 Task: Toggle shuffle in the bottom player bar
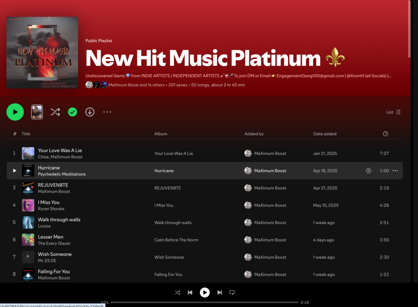click(178, 293)
